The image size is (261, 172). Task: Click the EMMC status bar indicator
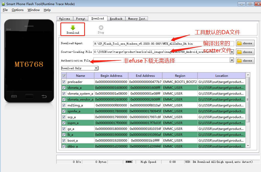click(x=129, y=162)
